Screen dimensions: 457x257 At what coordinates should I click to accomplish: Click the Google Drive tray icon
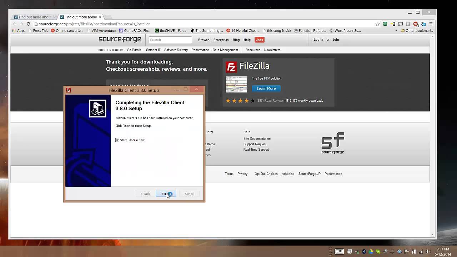tap(371, 251)
